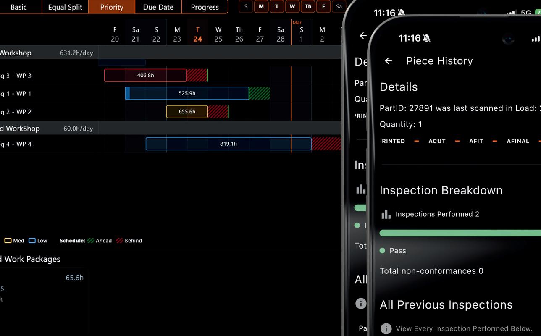541x336 pixels.
Task: Click the Low priority legend swatch
Action: pyautogui.click(x=32, y=241)
